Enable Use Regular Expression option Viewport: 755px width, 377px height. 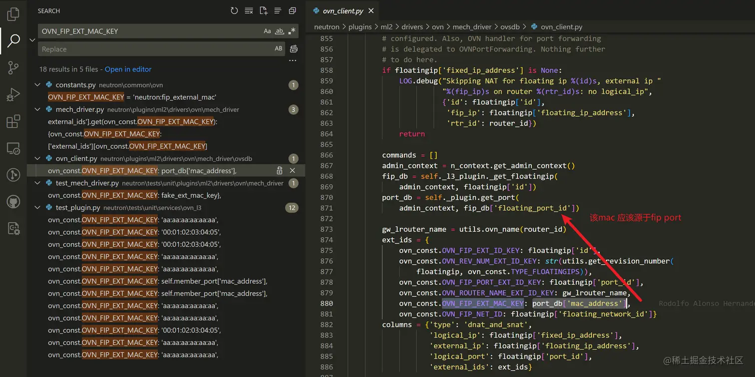click(292, 31)
